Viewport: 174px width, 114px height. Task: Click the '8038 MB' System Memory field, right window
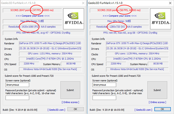(158, 64)
